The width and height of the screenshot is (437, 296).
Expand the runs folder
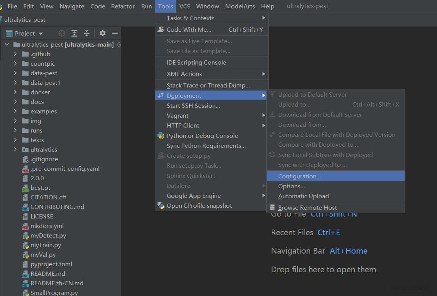(15, 130)
